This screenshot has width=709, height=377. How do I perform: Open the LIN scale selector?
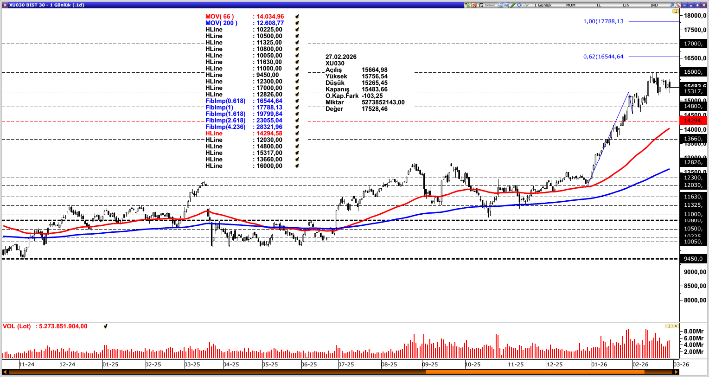[626, 4]
